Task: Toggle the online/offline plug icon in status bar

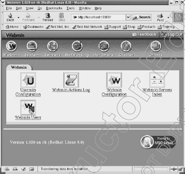Action: point(174,169)
